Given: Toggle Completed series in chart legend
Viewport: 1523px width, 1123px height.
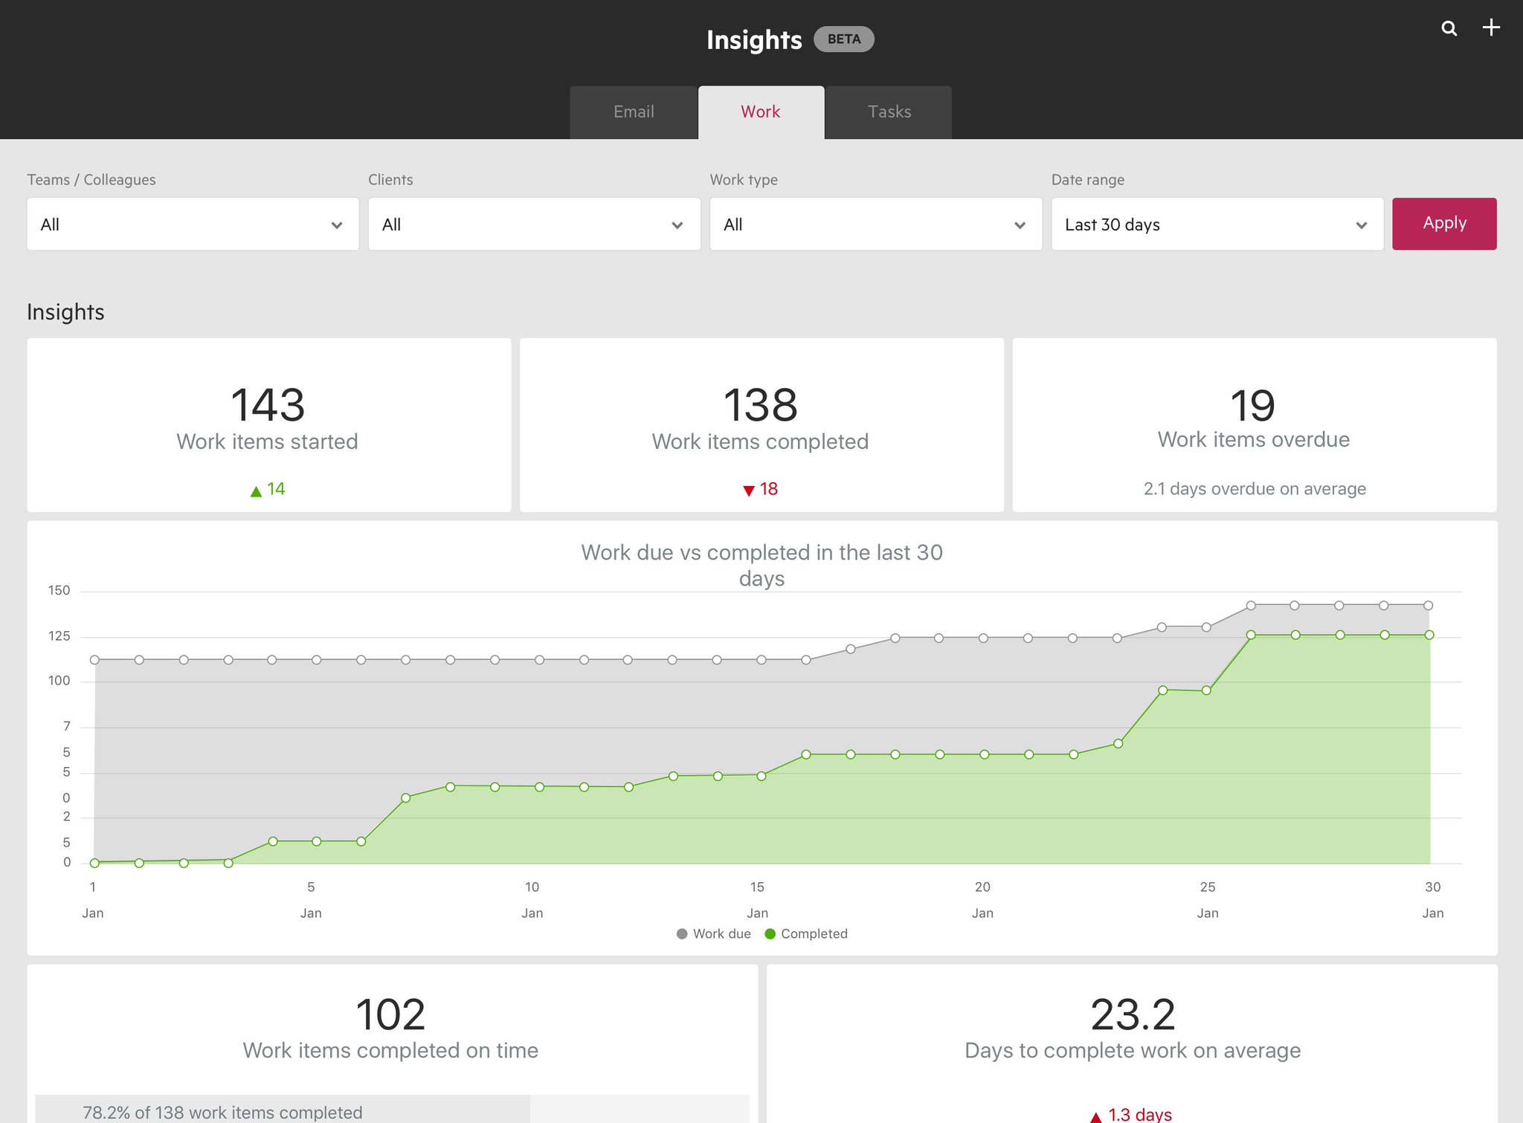Looking at the screenshot, I should coord(805,933).
